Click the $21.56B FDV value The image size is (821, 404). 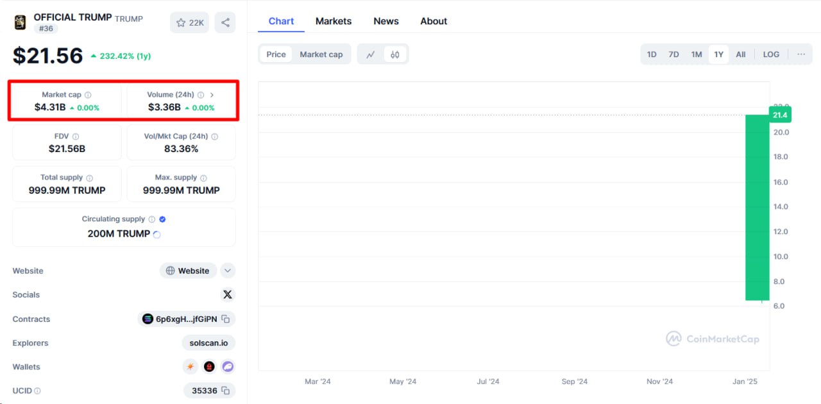click(x=67, y=149)
